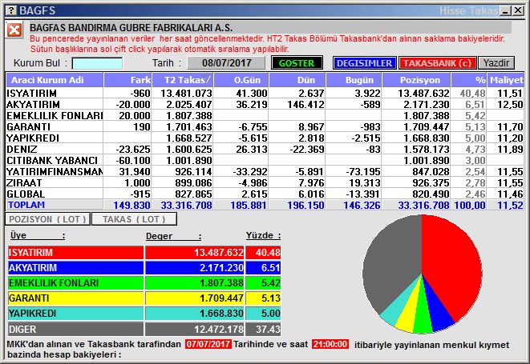
Task: Click the GOSTER button
Action: point(297,63)
